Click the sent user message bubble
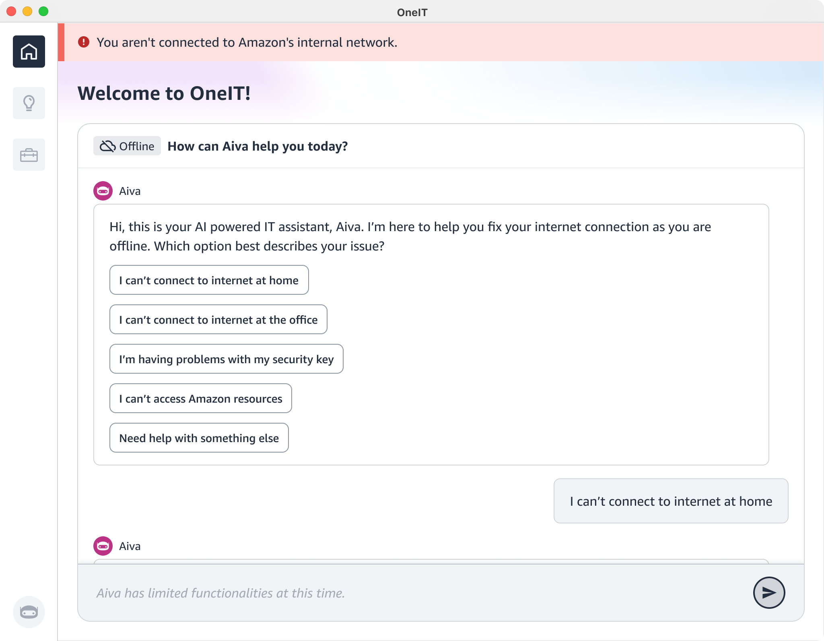Viewport: 824px width, 641px height. pyautogui.click(x=671, y=501)
